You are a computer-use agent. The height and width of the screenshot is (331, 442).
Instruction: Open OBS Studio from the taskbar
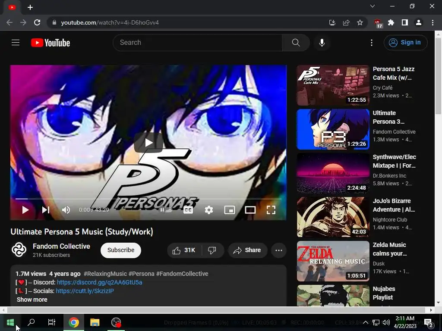coord(116,322)
